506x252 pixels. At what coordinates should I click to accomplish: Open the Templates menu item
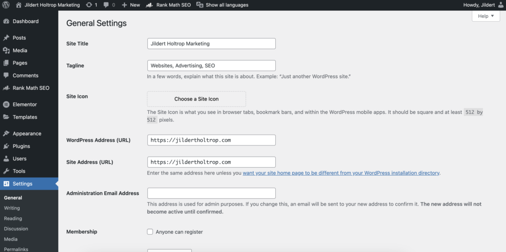coord(29,117)
